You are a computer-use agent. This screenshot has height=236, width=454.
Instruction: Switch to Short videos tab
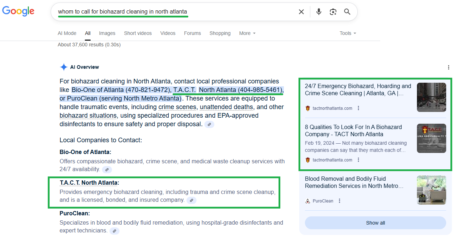[138, 33]
